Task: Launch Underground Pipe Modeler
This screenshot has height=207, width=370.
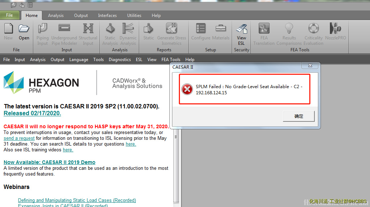Action: (64, 34)
